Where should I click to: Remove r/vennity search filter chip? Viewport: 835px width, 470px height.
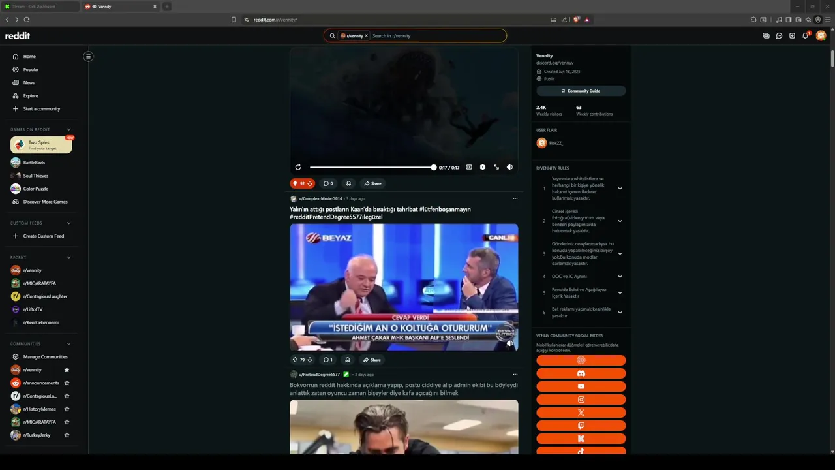click(x=366, y=36)
